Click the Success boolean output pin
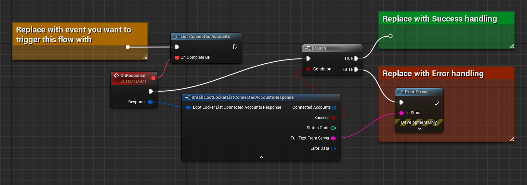This screenshot has width=527, height=185. click(x=333, y=118)
